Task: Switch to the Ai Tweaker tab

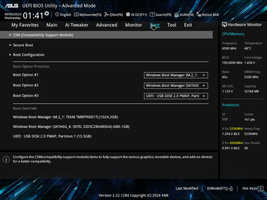Action: pyautogui.click(x=77, y=25)
